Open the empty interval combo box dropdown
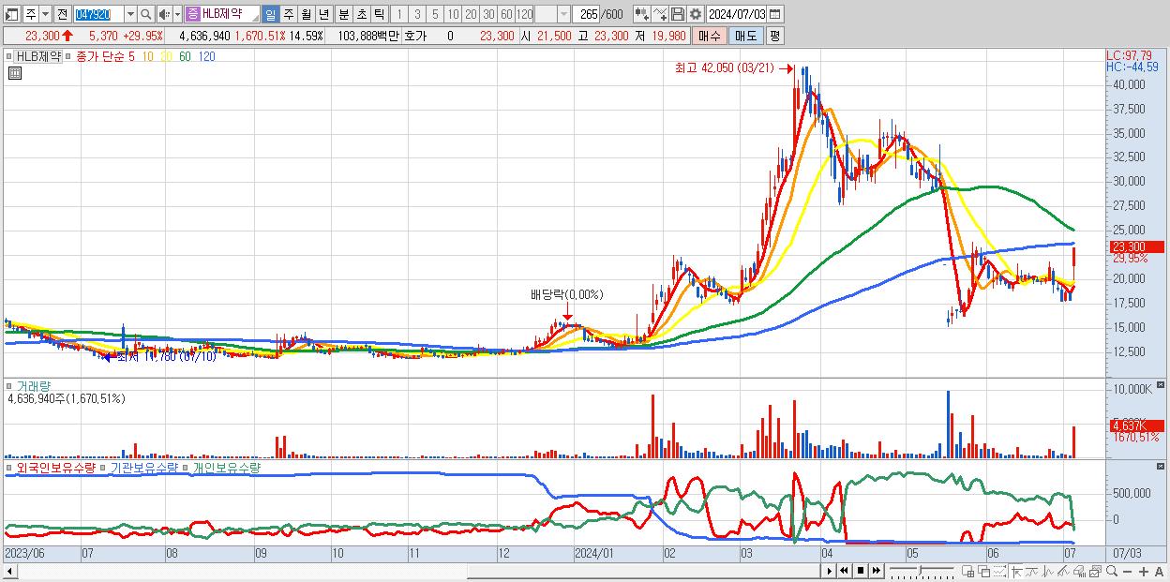The image size is (1170, 582). tap(563, 14)
